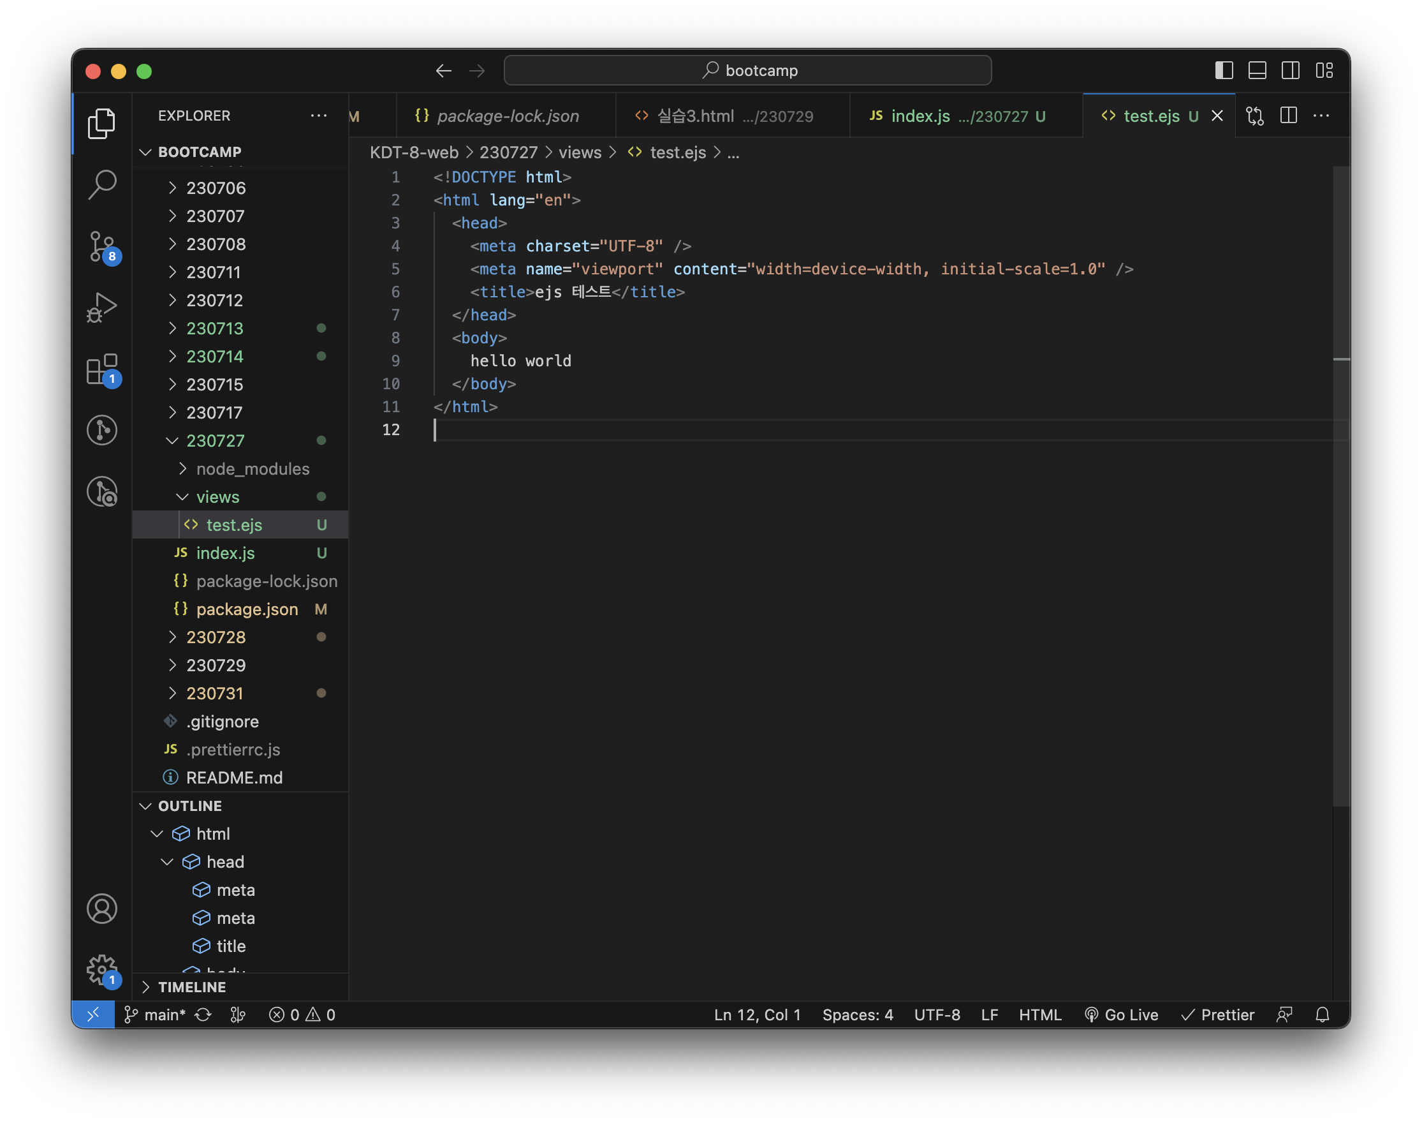1422x1123 pixels.
Task: Open the Explorer view in activity bar
Action: (x=102, y=124)
